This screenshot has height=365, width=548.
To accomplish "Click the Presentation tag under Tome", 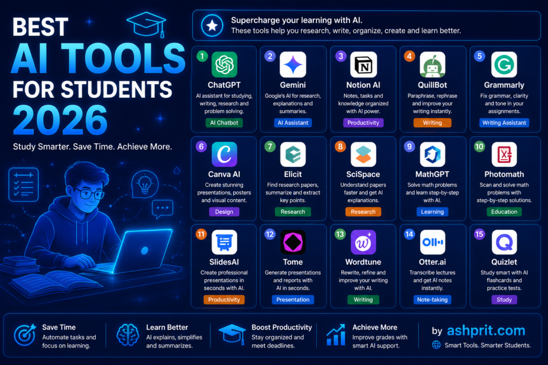I will [x=293, y=300].
